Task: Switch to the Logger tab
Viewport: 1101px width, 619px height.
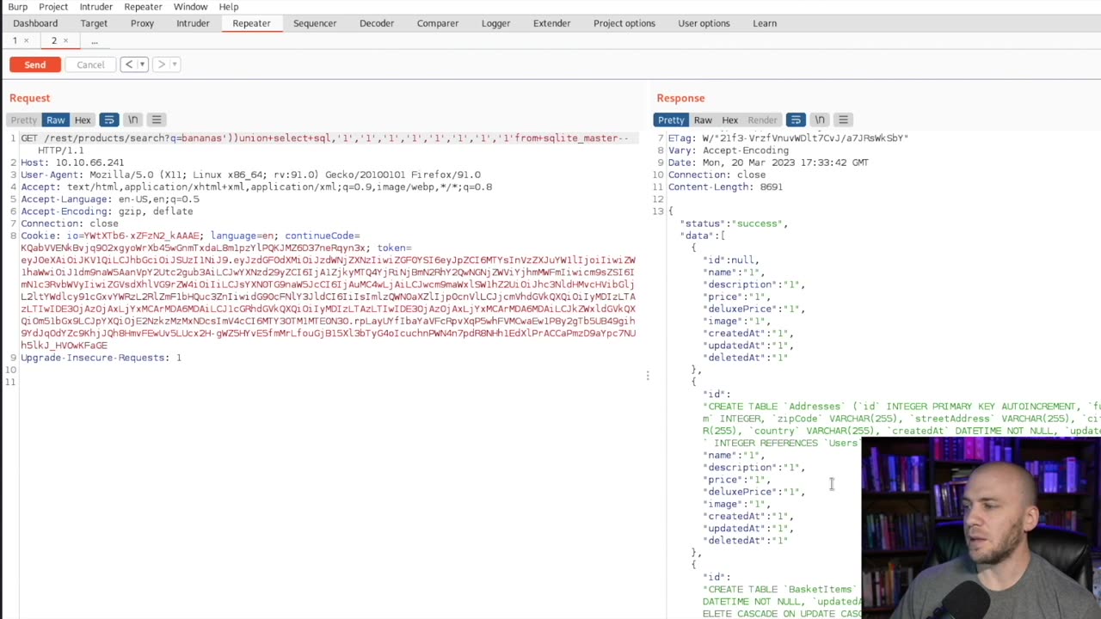Action: [x=495, y=23]
